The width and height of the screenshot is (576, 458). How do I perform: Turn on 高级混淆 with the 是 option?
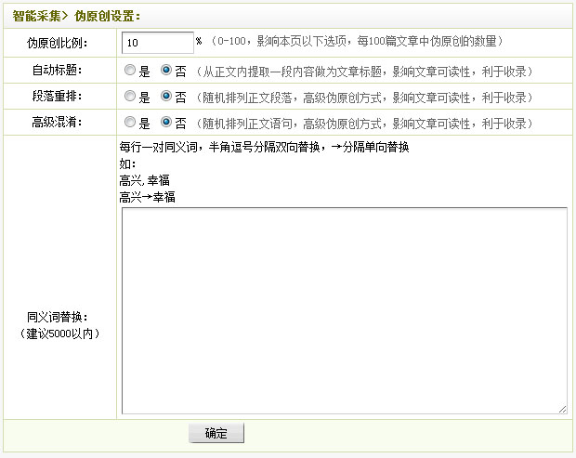tap(129, 122)
